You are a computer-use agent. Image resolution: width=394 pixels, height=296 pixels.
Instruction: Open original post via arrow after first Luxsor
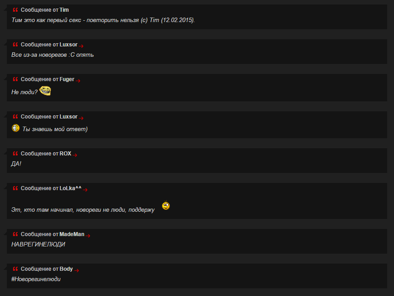[x=81, y=46]
